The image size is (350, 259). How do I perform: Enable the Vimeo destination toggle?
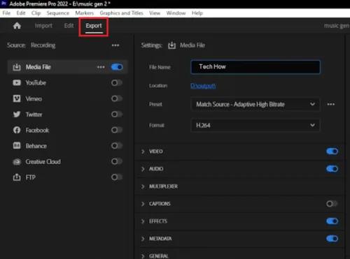[117, 98]
